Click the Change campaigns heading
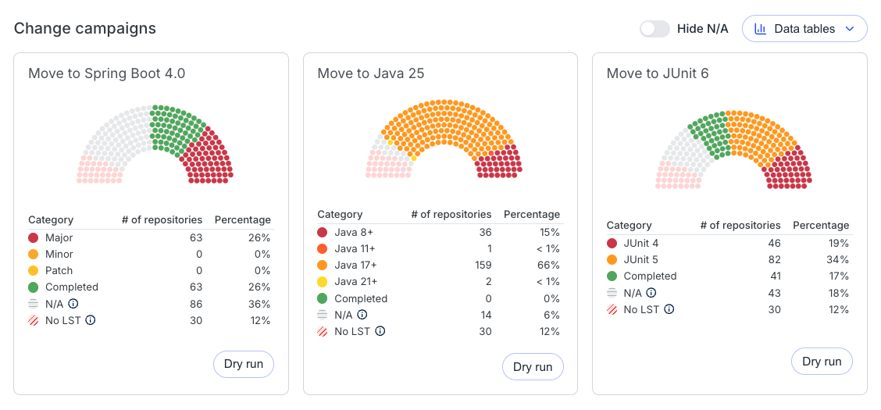 tap(85, 29)
